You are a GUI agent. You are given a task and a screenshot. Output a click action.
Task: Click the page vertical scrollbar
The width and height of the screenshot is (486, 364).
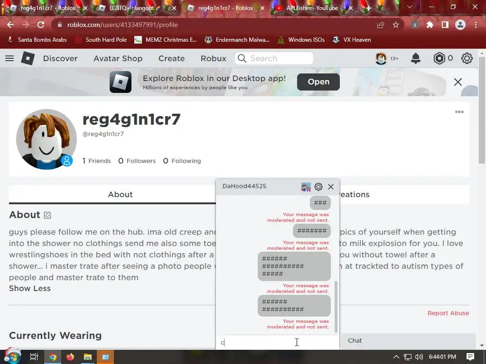(x=481, y=110)
